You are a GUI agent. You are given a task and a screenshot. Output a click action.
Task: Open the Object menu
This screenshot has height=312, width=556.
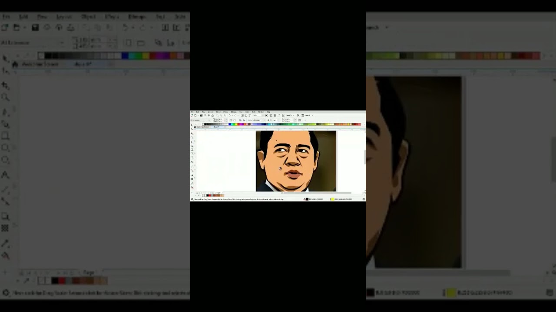(x=218, y=112)
